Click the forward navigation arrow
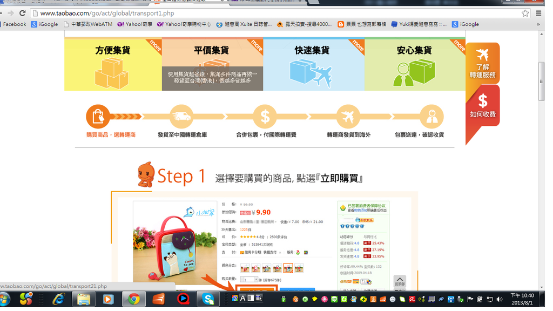The height and width of the screenshot is (311, 553). (x=11, y=13)
